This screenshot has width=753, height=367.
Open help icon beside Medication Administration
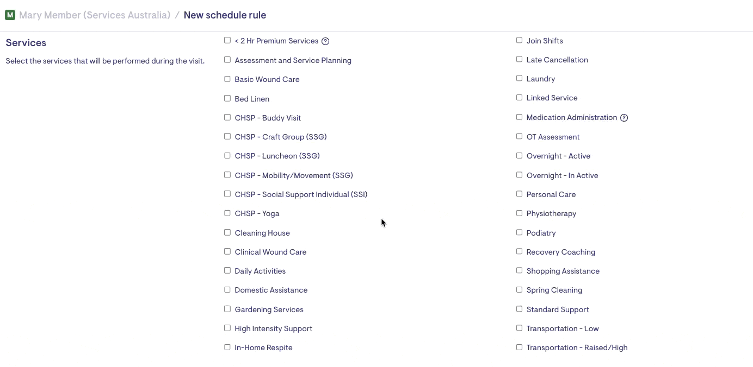(624, 118)
